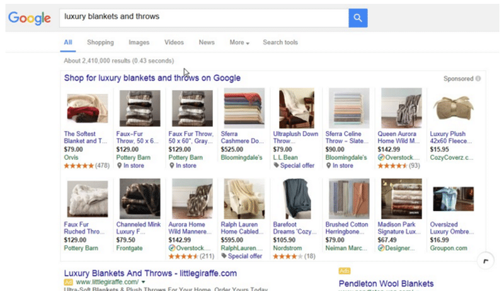Viewport: 504px width, 291px height.
Task: Click the In store pin under Faux-Fur Throw
Action: [119, 166]
